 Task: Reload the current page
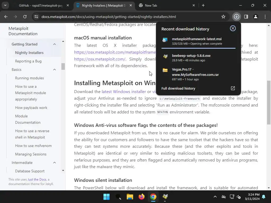tap(25, 17)
